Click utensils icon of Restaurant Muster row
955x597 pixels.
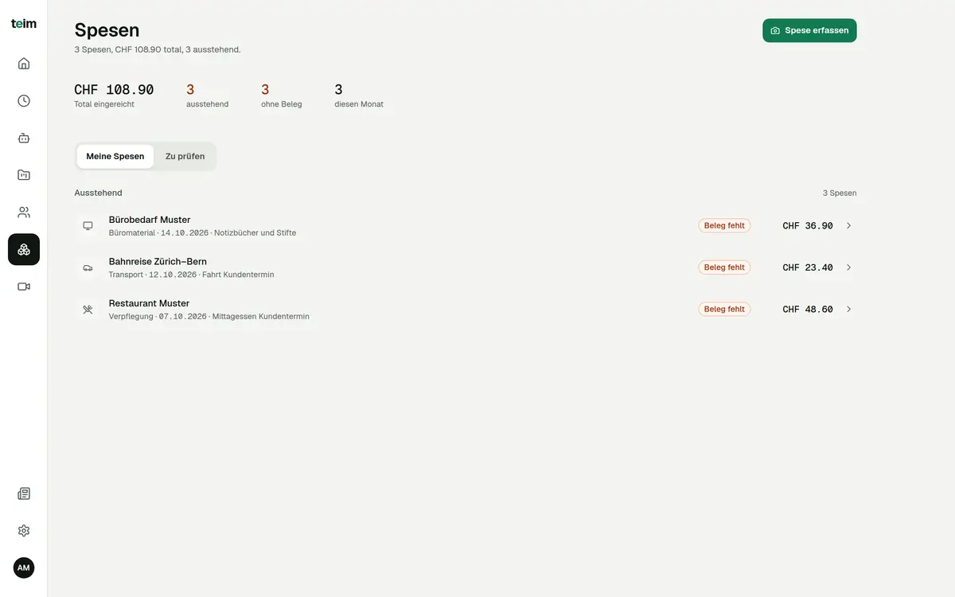tap(88, 309)
